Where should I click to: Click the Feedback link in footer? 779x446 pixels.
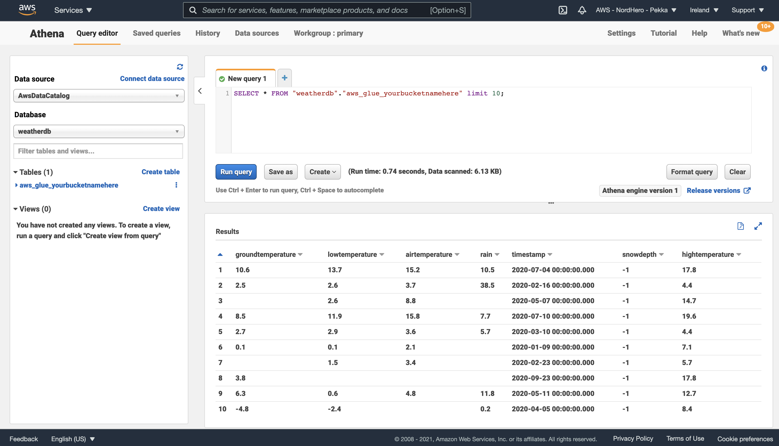point(24,439)
